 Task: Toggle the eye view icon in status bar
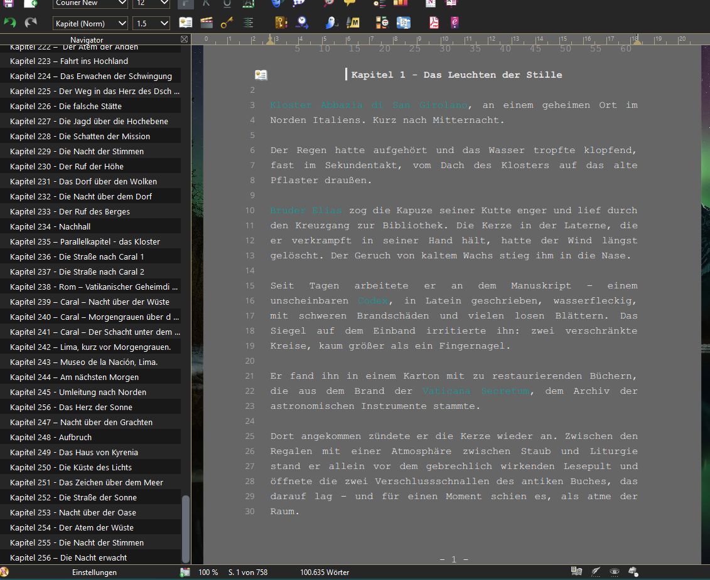(x=614, y=572)
